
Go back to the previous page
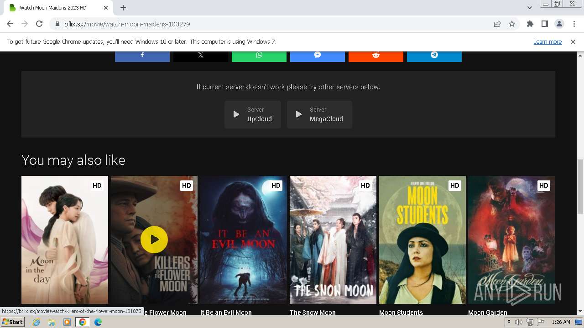tap(10, 24)
